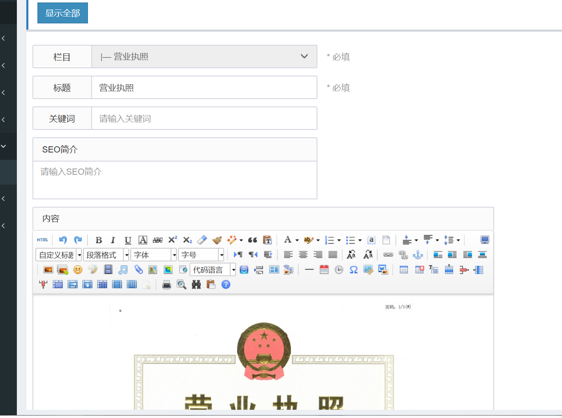Preview the content with magnifier icon
Screen dimensions: 562x418
pos(181,284)
